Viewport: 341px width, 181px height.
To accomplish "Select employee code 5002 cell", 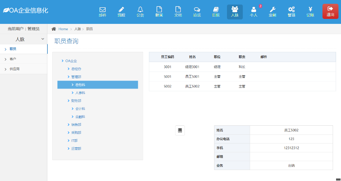I will (167, 86).
